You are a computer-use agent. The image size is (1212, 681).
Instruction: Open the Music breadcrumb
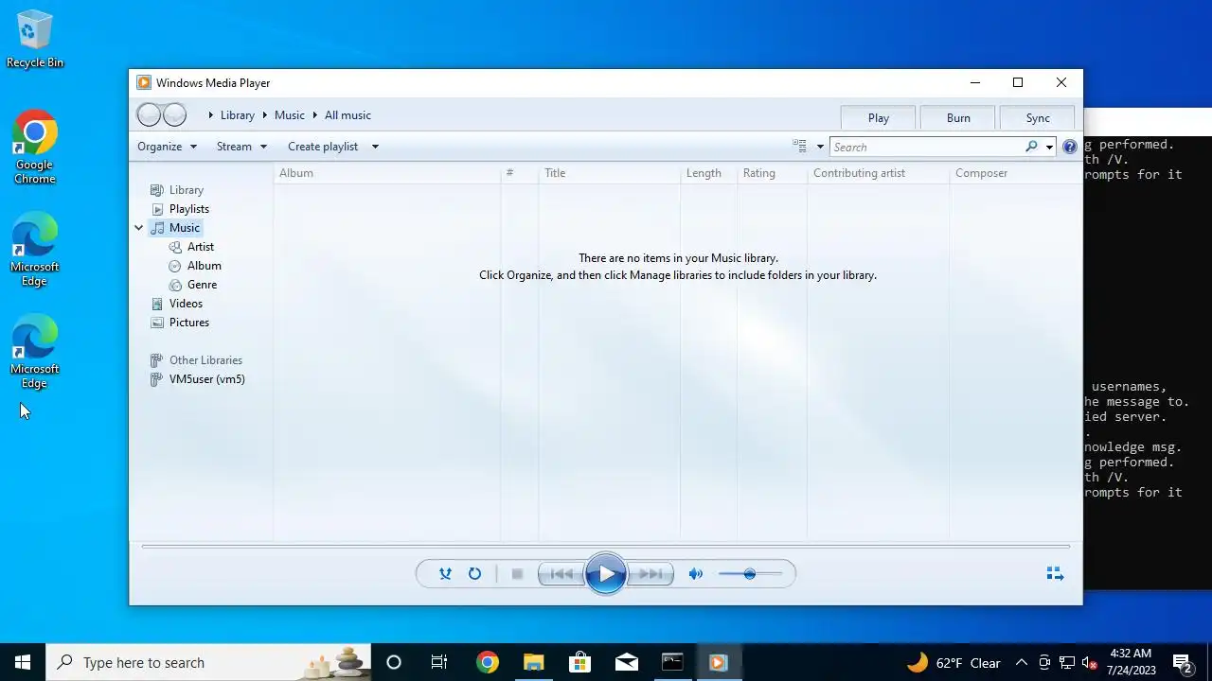290,115
